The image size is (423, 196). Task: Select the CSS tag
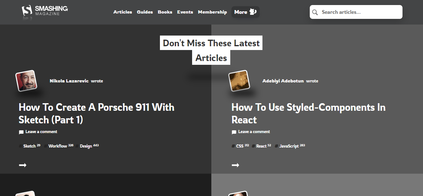(x=240, y=146)
